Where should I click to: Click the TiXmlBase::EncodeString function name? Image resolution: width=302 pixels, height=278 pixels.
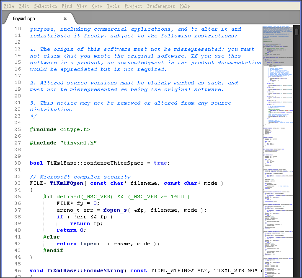(x=85, y=271)
